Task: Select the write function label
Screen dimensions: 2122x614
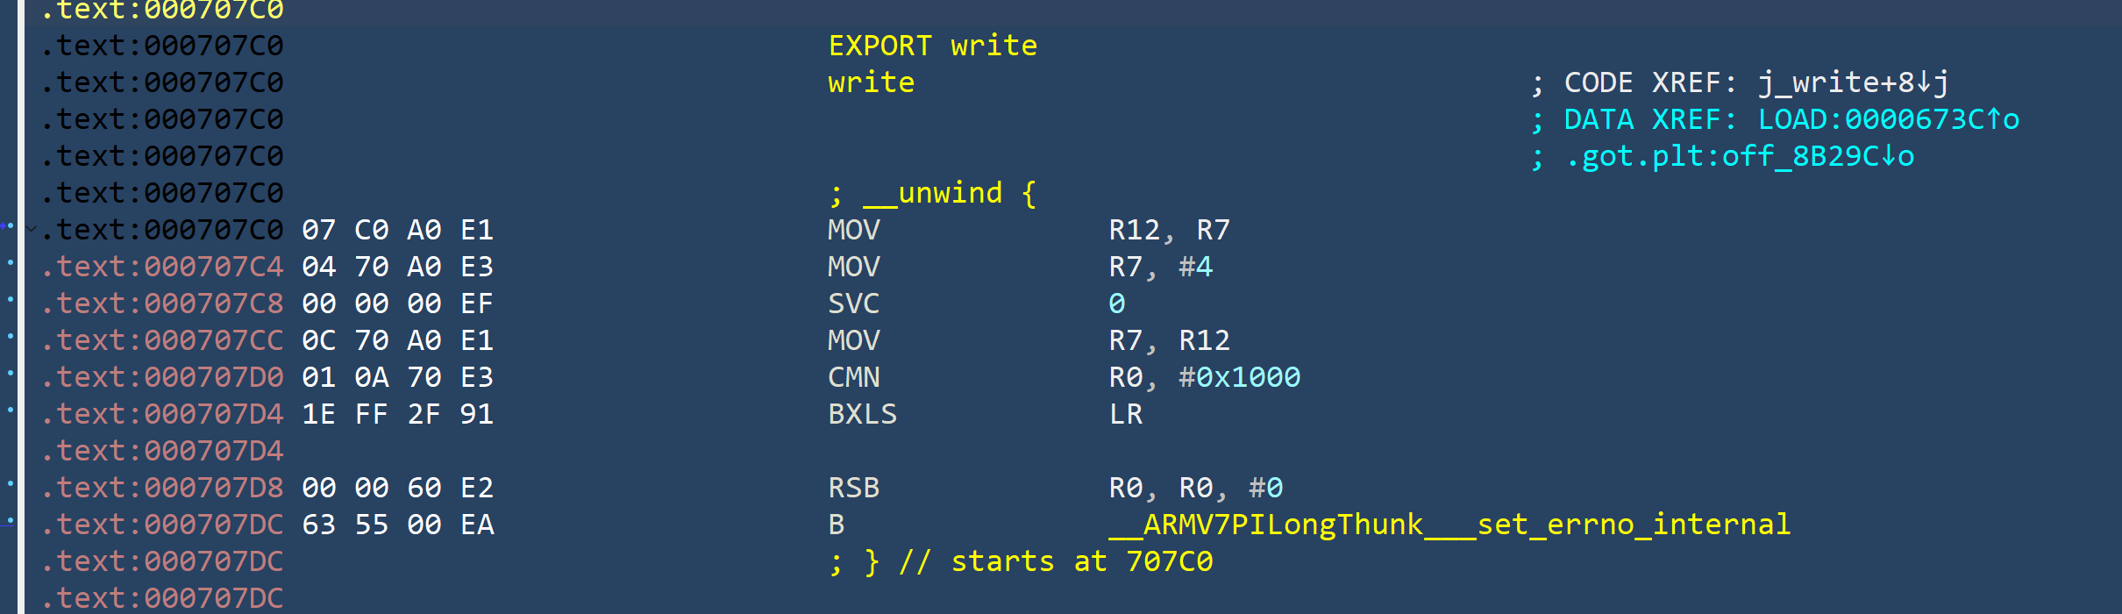Action: point(871,82)
